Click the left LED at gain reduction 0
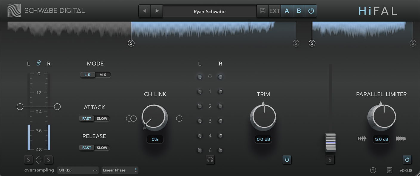 pyautogui.click(x=200, y=77)
